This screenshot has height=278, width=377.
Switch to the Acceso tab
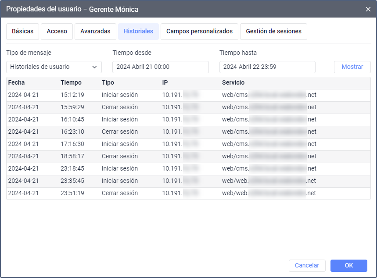tap(57, 32)
